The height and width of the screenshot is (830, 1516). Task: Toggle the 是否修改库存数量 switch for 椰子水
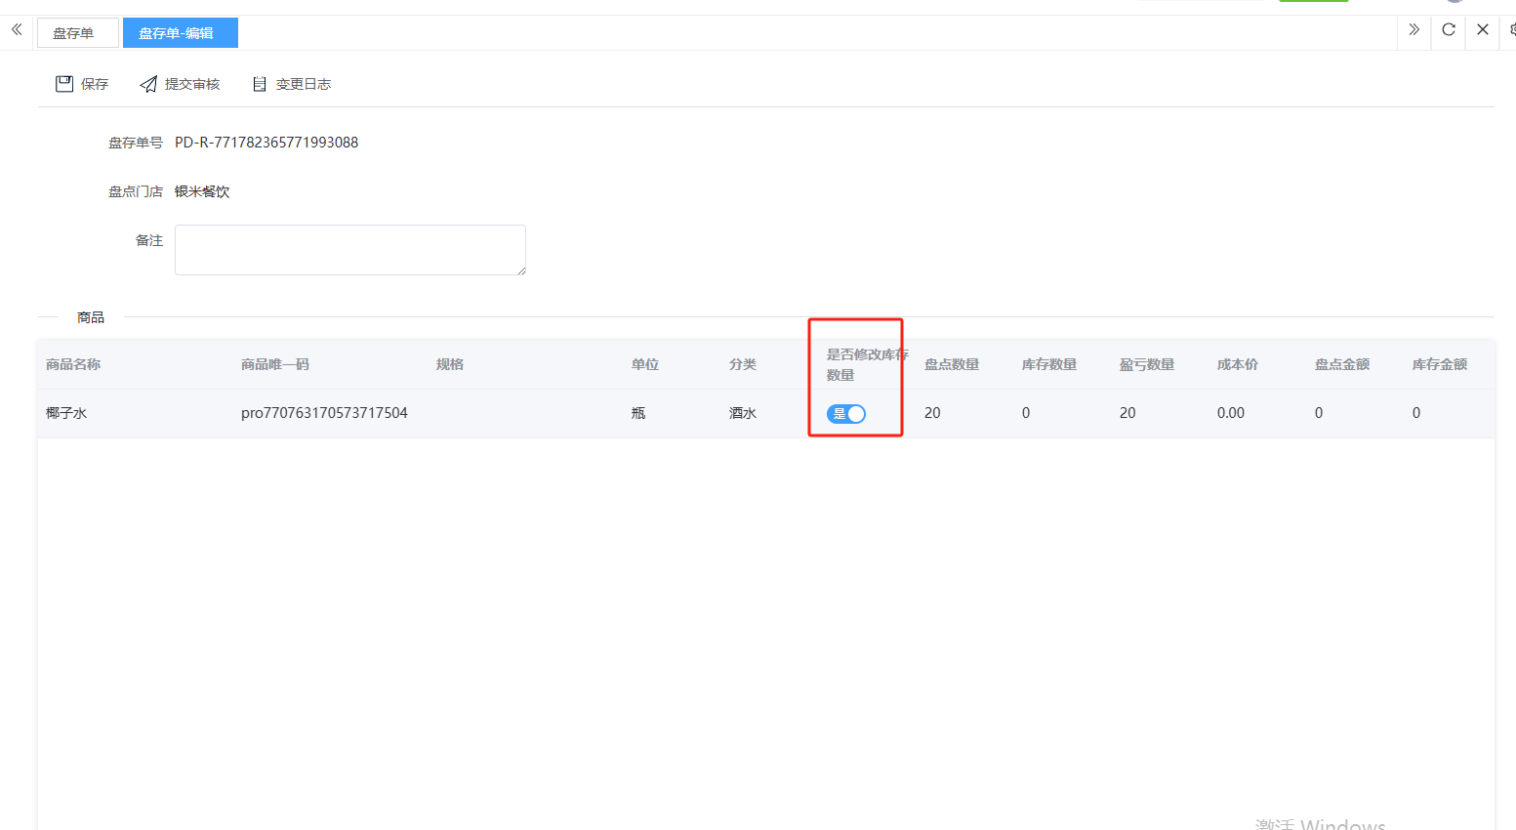tap(846, 414)
